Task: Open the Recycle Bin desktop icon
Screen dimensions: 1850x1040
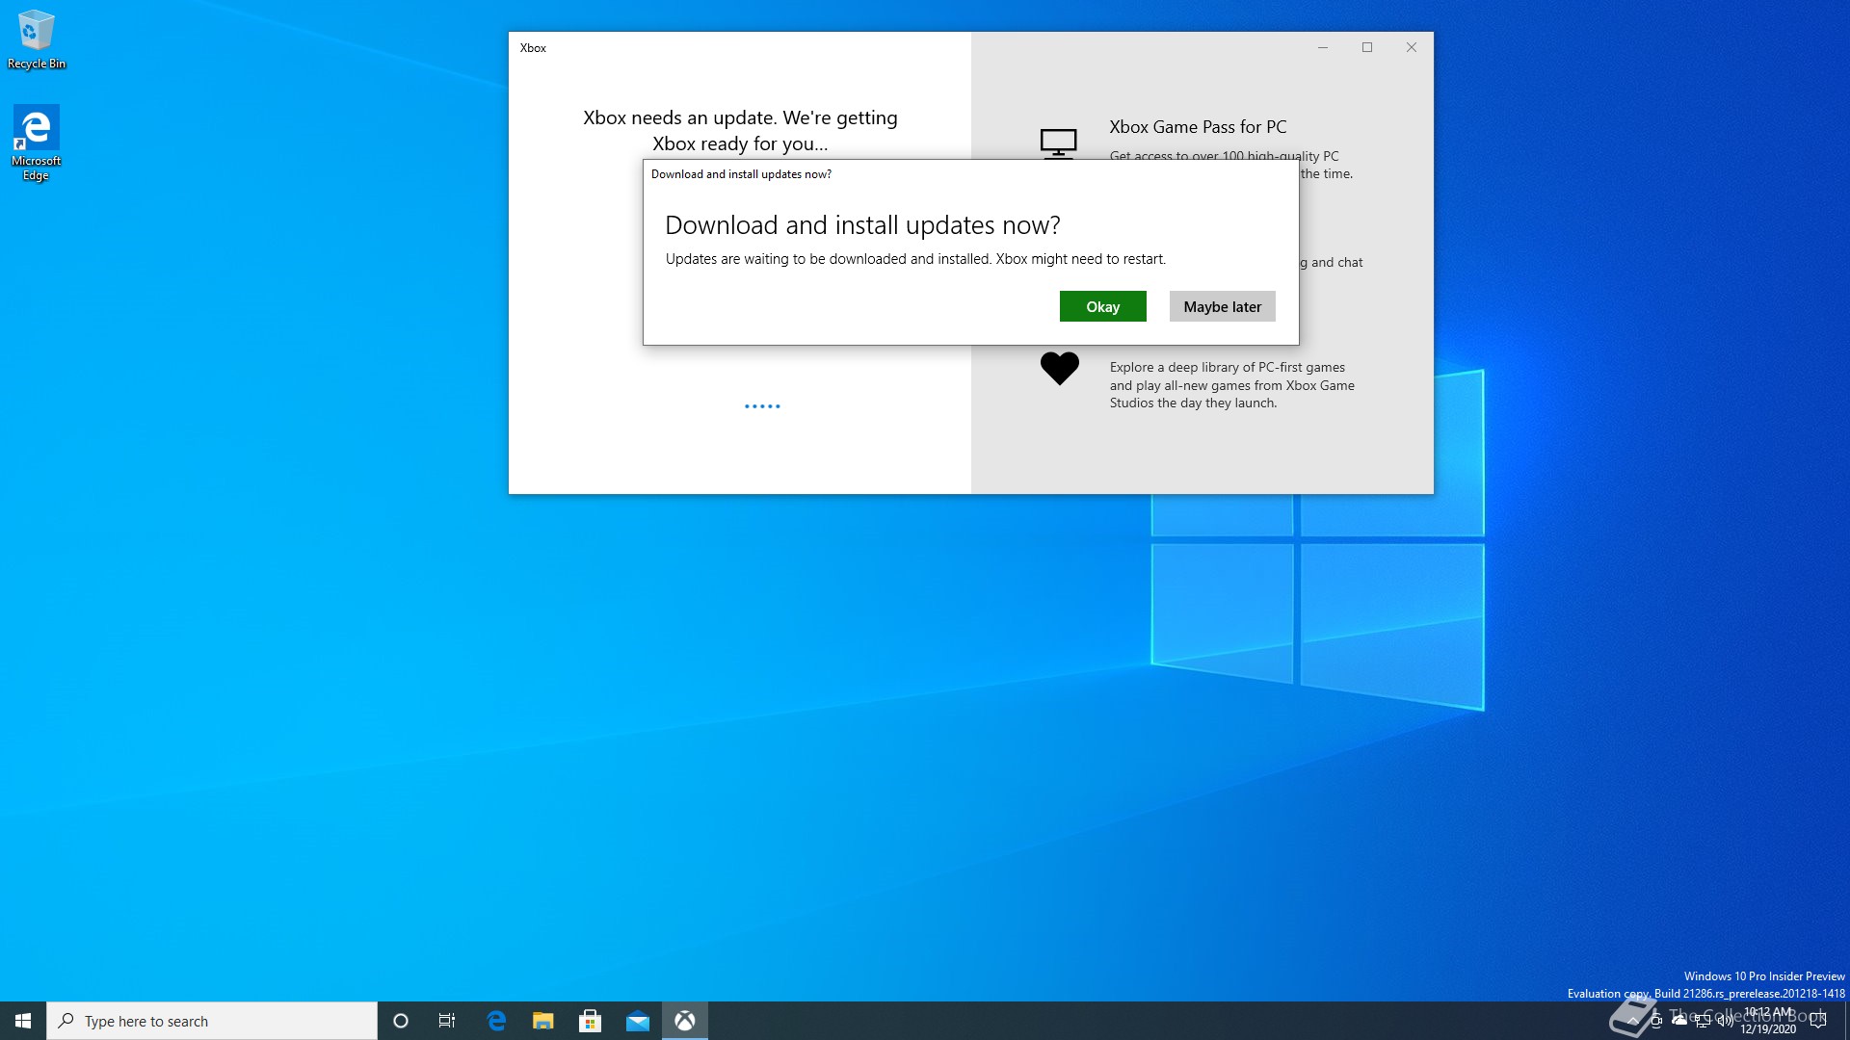Action: [x=37, y=40]
